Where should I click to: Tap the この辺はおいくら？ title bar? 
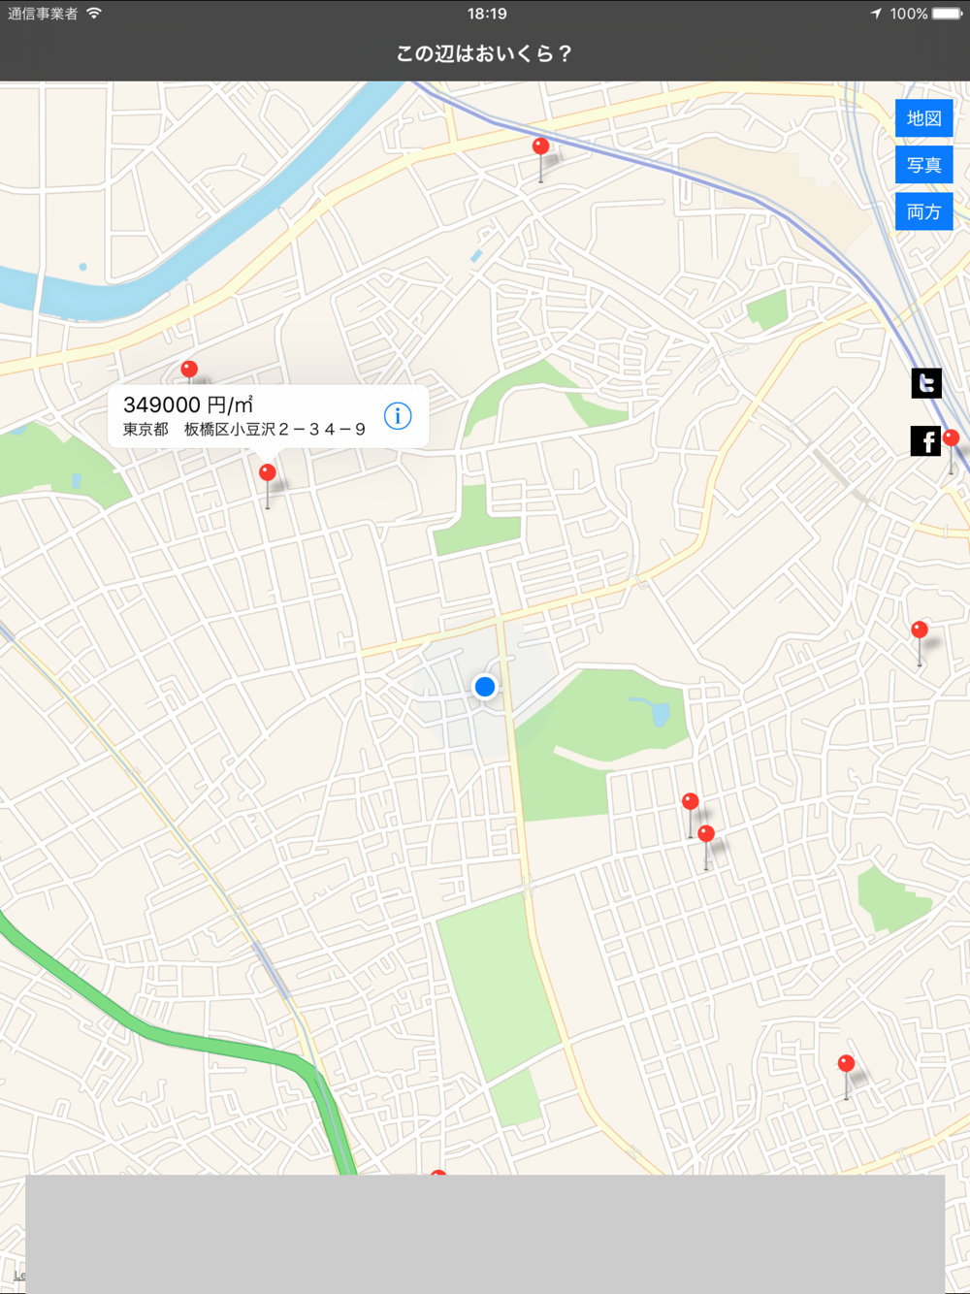coord(485,53)
